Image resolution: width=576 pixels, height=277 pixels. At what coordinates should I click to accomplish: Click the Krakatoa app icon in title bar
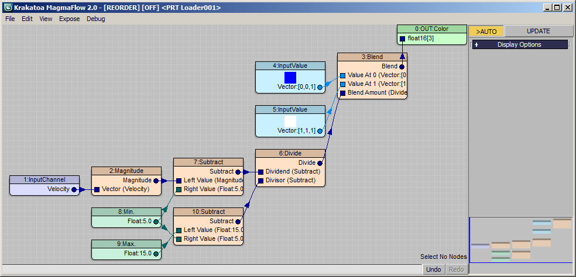pos(8,8)
